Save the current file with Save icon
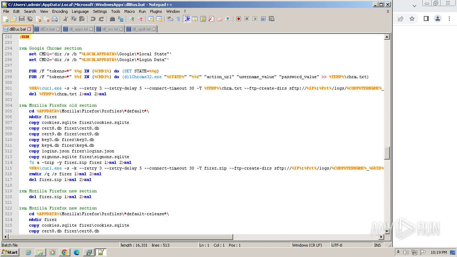Image resolution: width=457 pixels, height=257 pixels. click(x=22, y=19)
